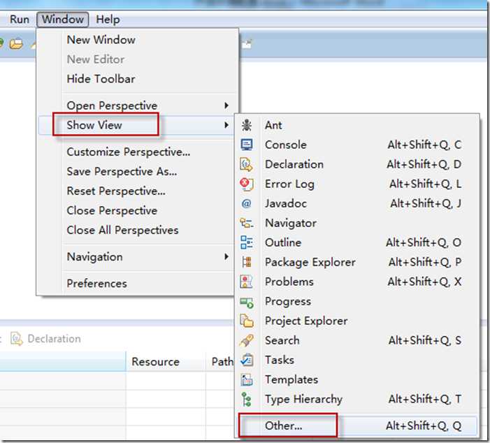Click the Declaration tab icon in bottom panel

(x=17, y=339)
